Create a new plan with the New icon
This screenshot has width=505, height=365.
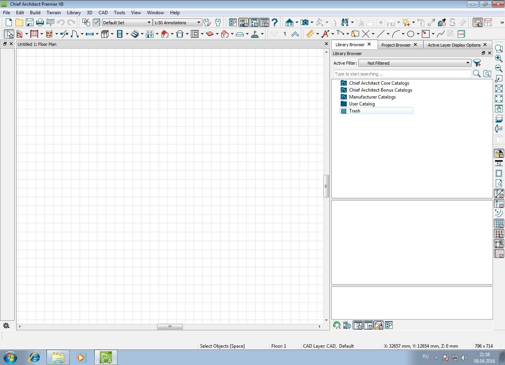click(x=8, y=22)
